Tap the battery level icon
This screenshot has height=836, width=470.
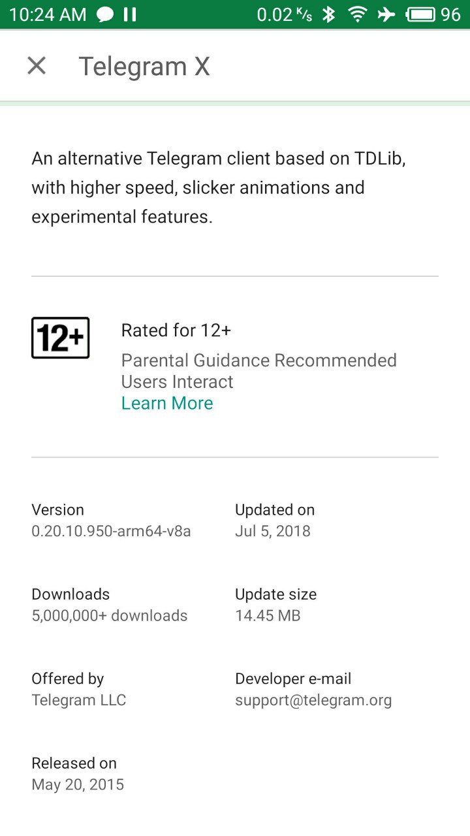point(421,14)
